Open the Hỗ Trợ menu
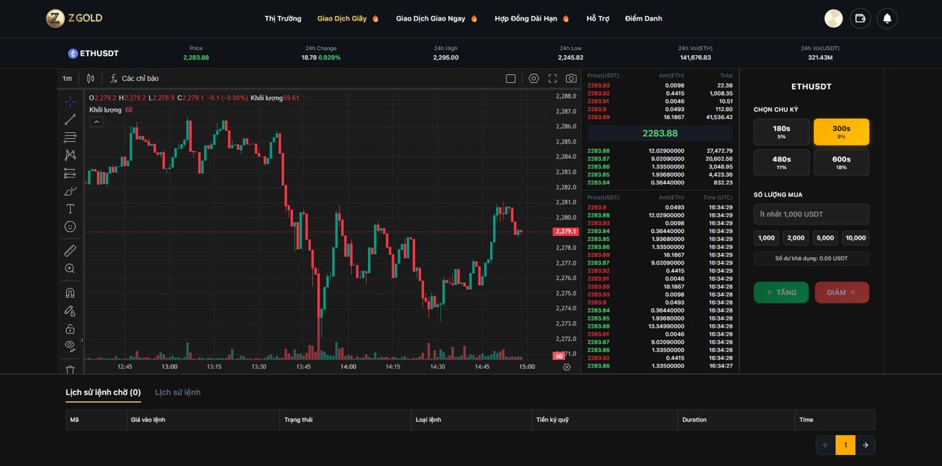Screen dimensions: 942x466 click(x=598, y=18)
